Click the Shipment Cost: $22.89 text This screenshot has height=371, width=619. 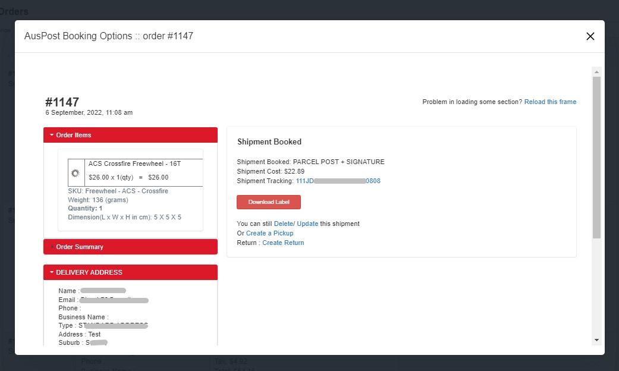click(271, 171)
